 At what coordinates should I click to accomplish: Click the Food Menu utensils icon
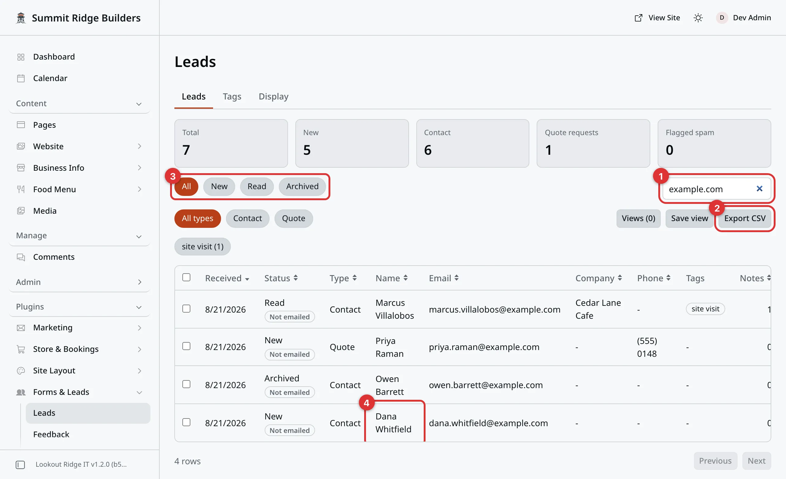(x=21, y=189)
